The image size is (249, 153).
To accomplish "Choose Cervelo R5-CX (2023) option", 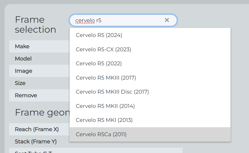I will point(150,49).
